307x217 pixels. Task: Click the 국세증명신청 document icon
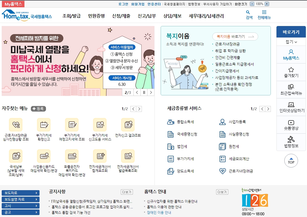[170, 134]
